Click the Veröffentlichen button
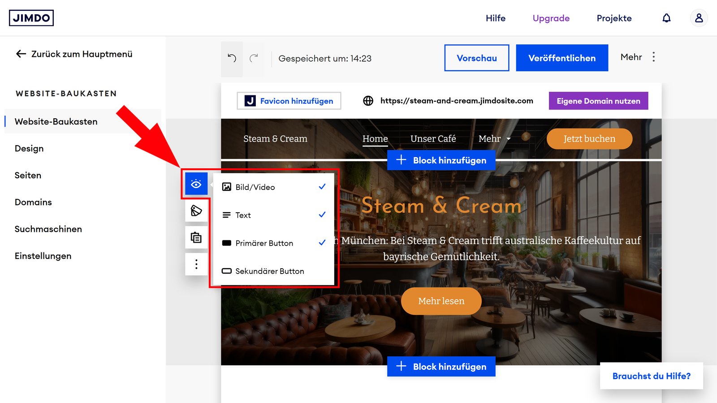The image size is (717, 403). [x=562, y=58]
